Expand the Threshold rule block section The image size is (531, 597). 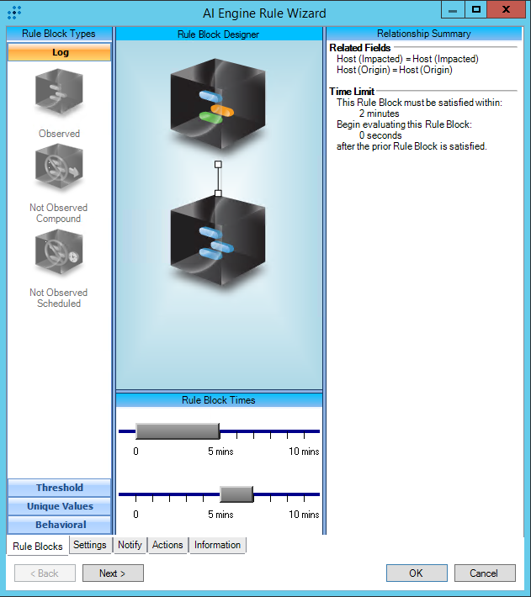coord(60,488)
